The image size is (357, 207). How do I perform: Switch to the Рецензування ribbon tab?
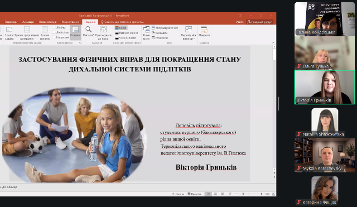pos(70,22)
